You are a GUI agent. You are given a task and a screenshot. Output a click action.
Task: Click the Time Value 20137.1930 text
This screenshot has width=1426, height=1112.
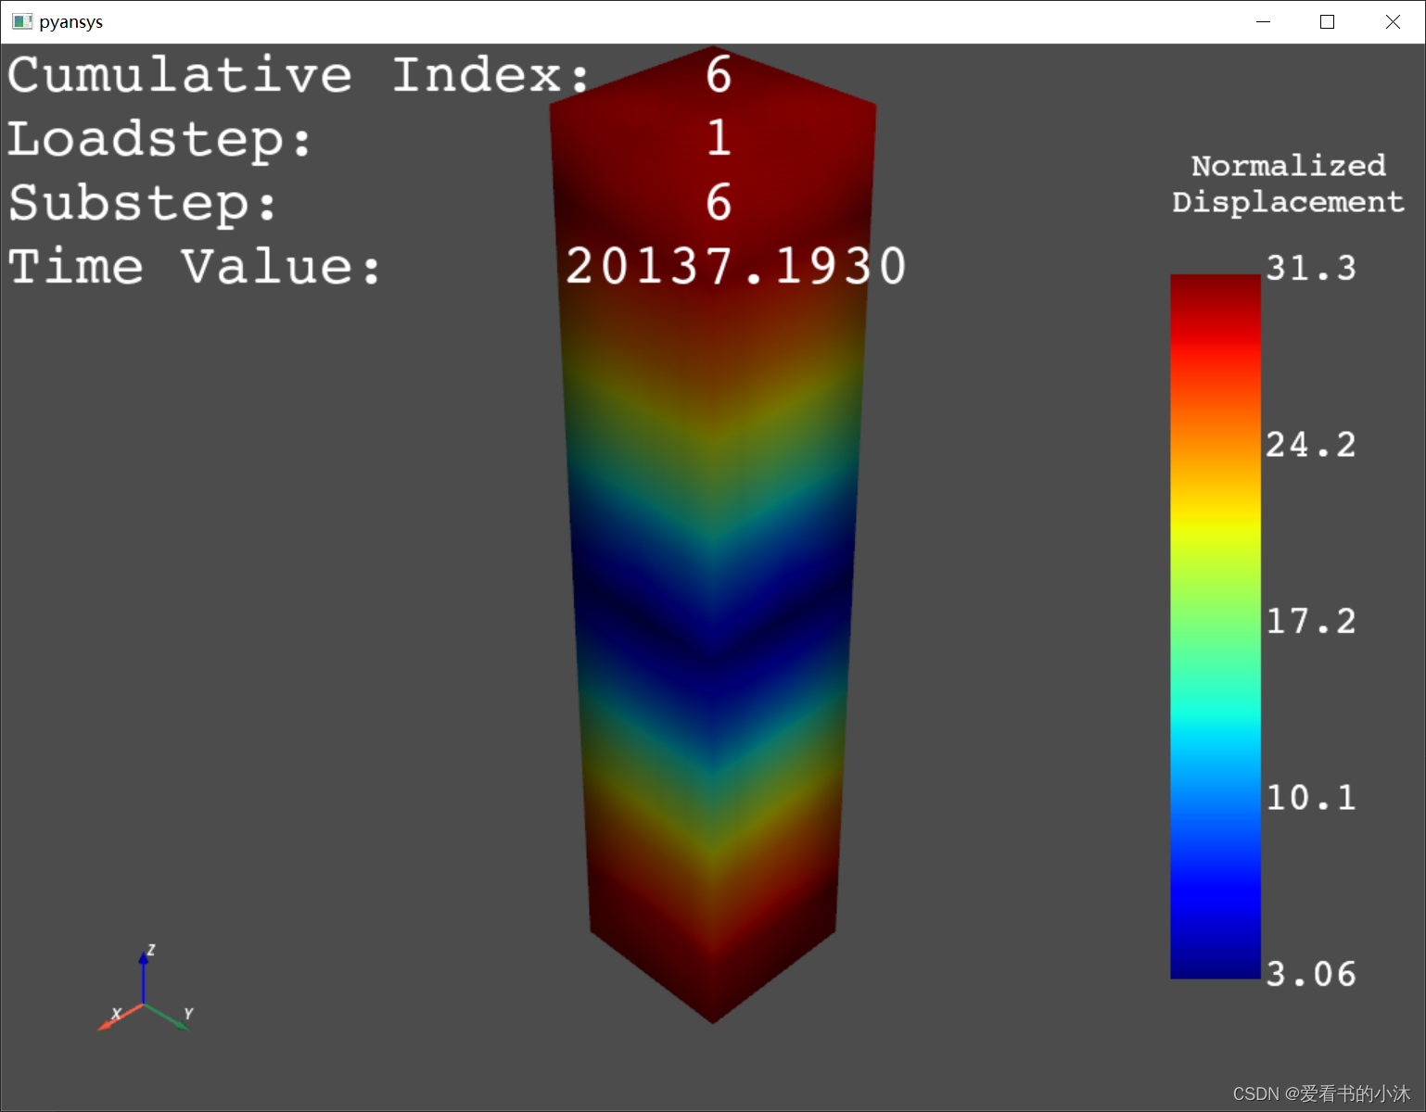(x=735, y=267)
